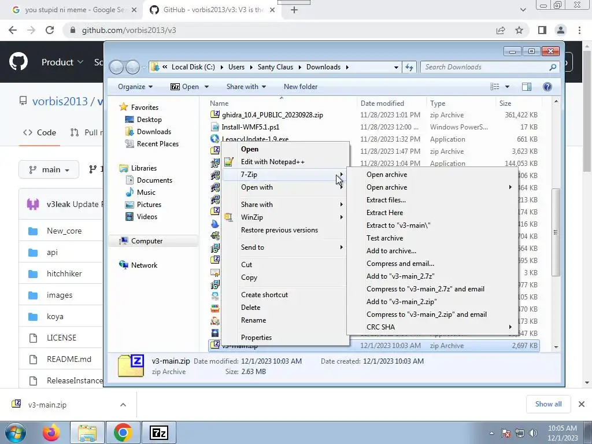Open the main branch dropdown on GitHub

click(49, 170)
